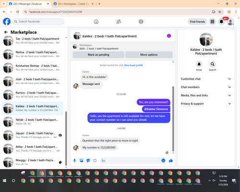
Task: Open the account profile picture menu
Action: pos(230,22)
